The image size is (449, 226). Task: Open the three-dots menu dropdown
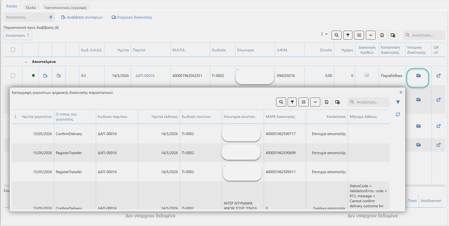click(324, 34)
